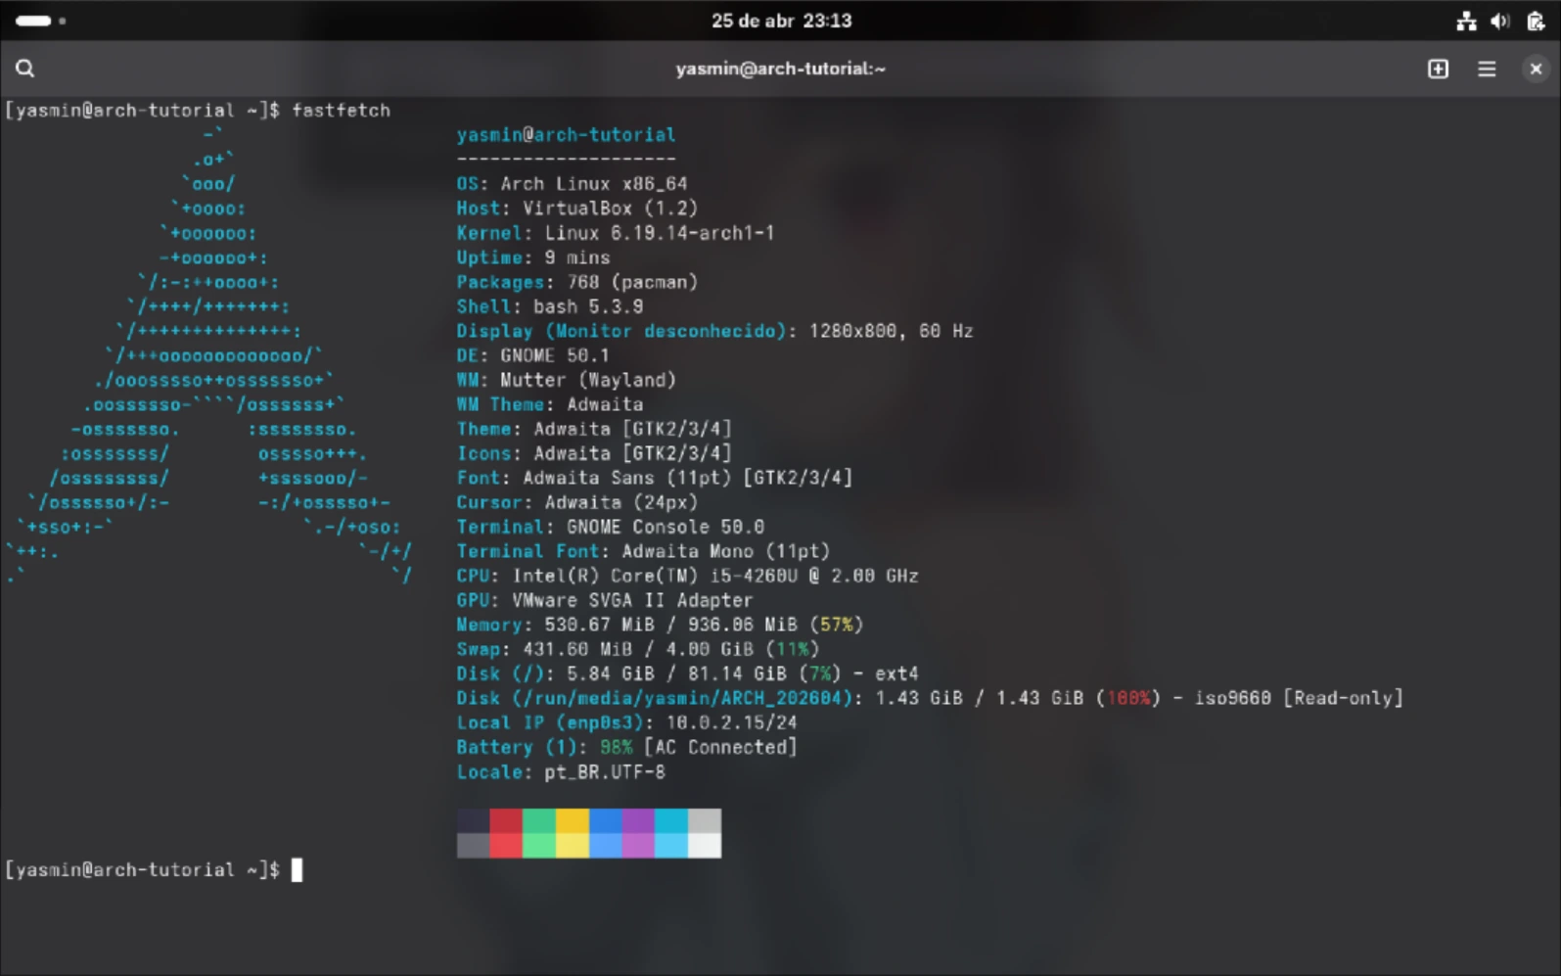Click the yasmin@arch-tutorial window title

pyautogui.click(x=780, y=69)
